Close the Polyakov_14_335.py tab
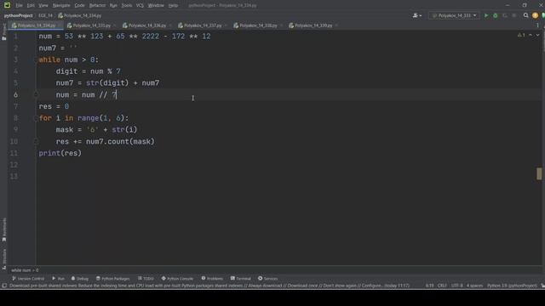 point(115,25)
